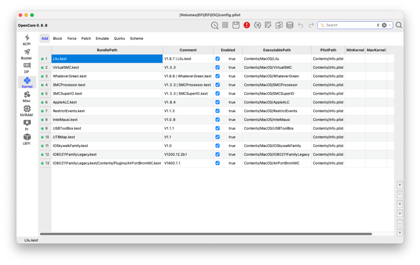This screenshot has height=265, width=420.
Task: Click comment cell V1200.12.2b1
Action: point(188,154)
